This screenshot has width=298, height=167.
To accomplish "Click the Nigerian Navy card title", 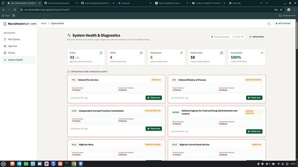I will pyautogui.click(x=86, y=145).
